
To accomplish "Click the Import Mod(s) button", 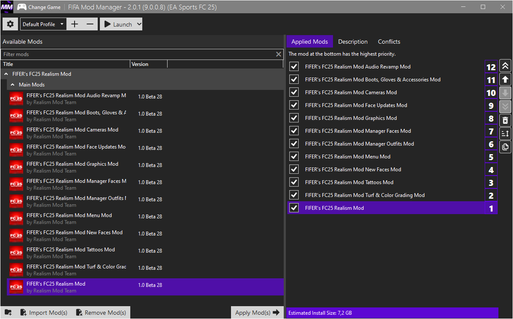I will 44,313.
